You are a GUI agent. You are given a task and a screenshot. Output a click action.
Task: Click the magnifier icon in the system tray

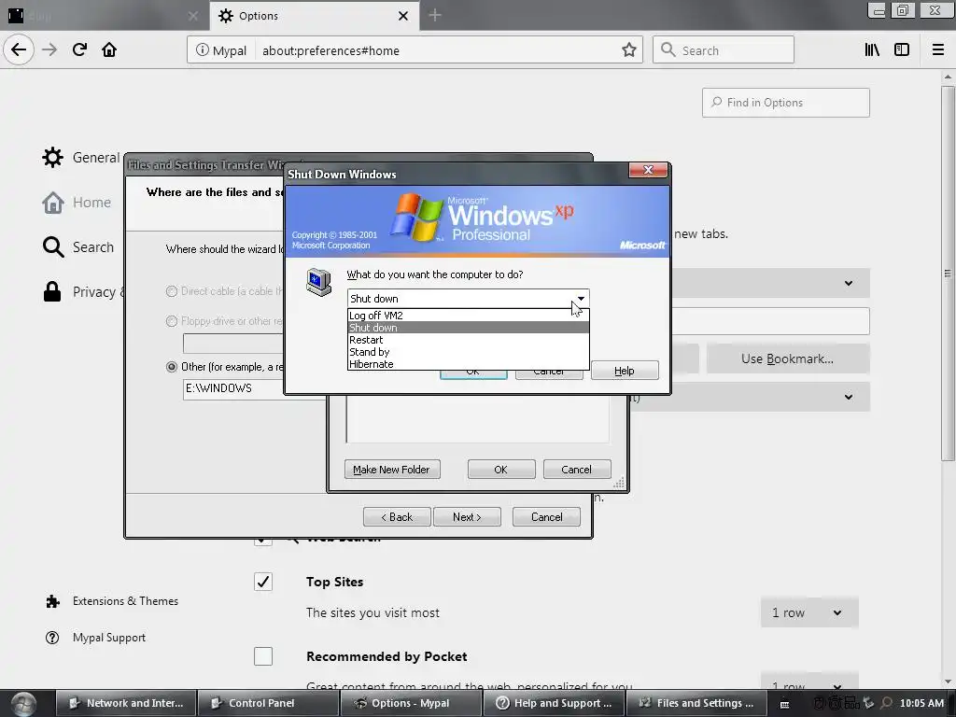point(887,704)
